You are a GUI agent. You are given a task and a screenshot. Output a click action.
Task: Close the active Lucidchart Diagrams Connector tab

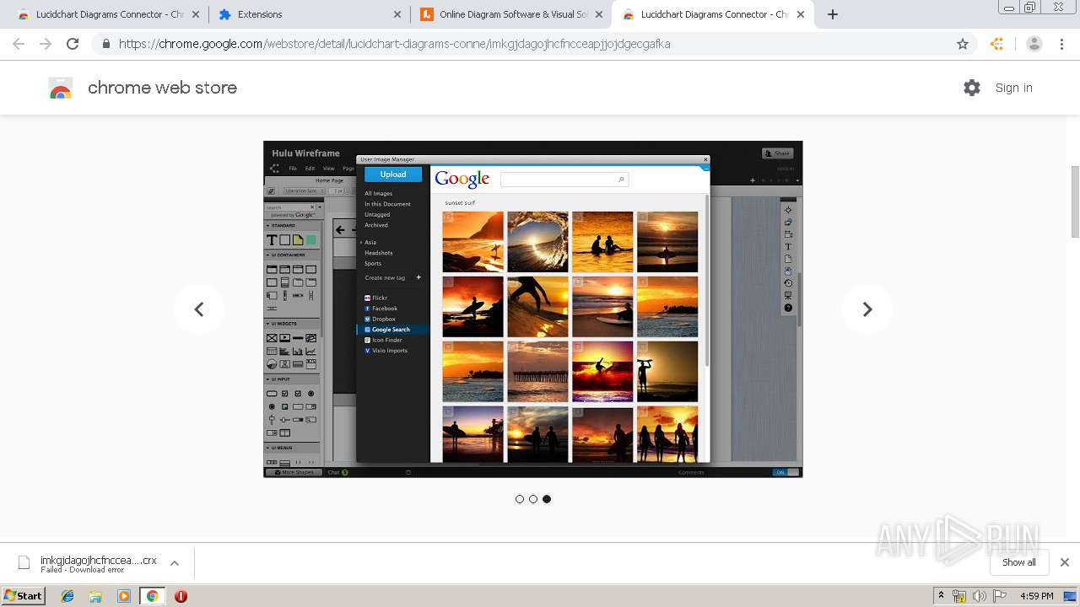[x=801, y=14]
